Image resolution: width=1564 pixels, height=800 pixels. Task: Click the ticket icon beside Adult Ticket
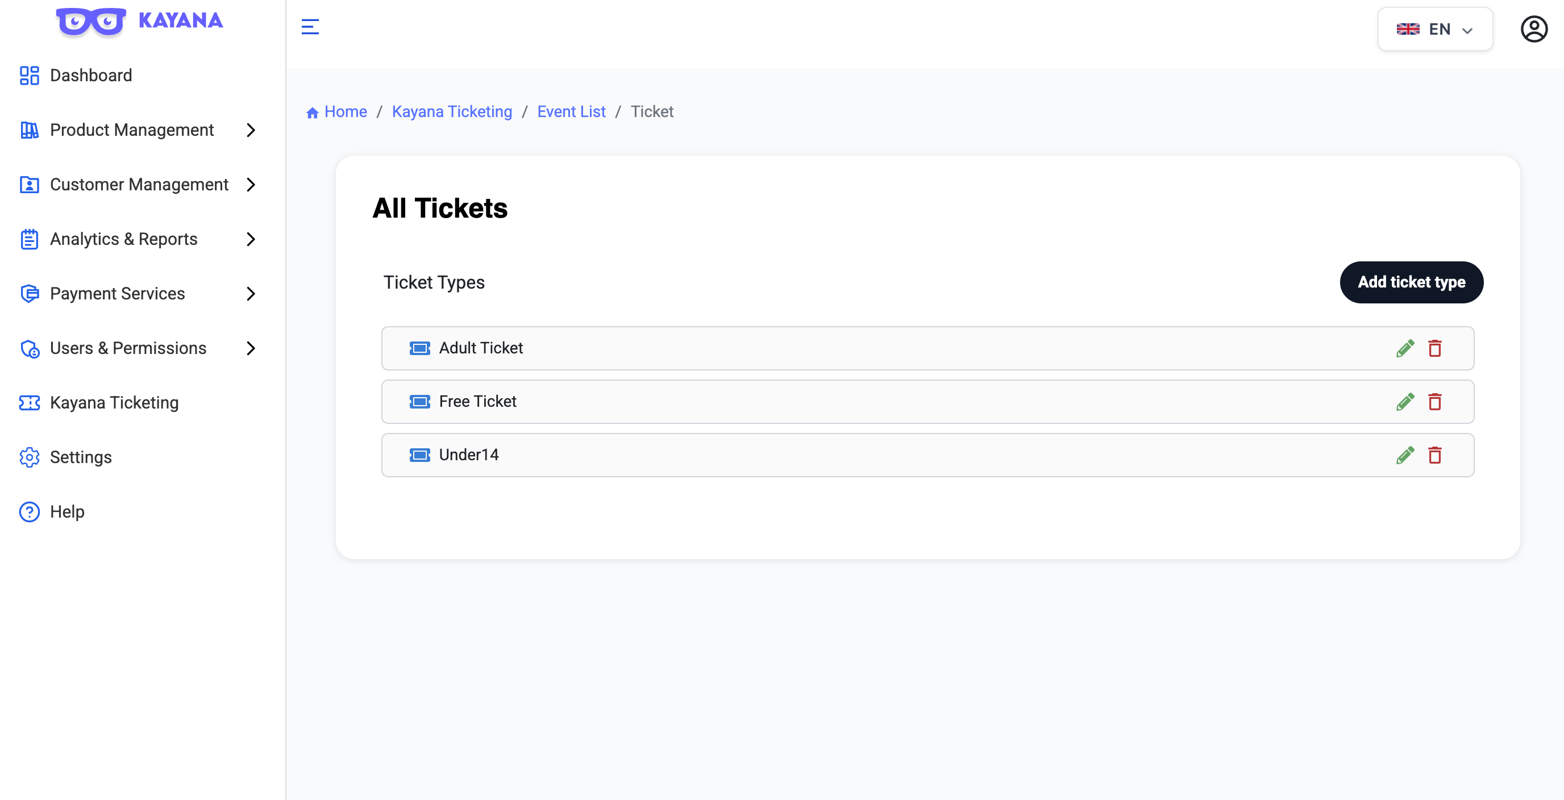tap(419, 348)
